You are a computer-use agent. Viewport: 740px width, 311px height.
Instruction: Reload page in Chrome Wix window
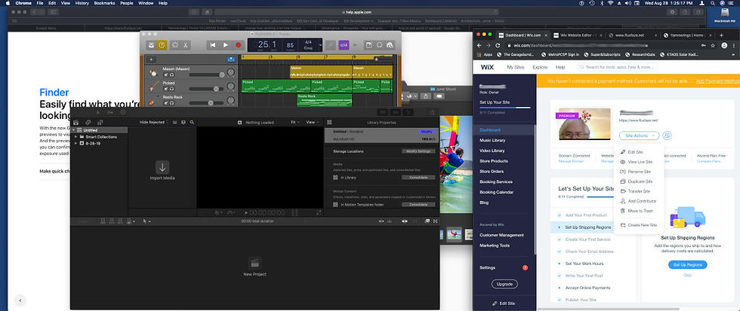[x=498, y=46]
